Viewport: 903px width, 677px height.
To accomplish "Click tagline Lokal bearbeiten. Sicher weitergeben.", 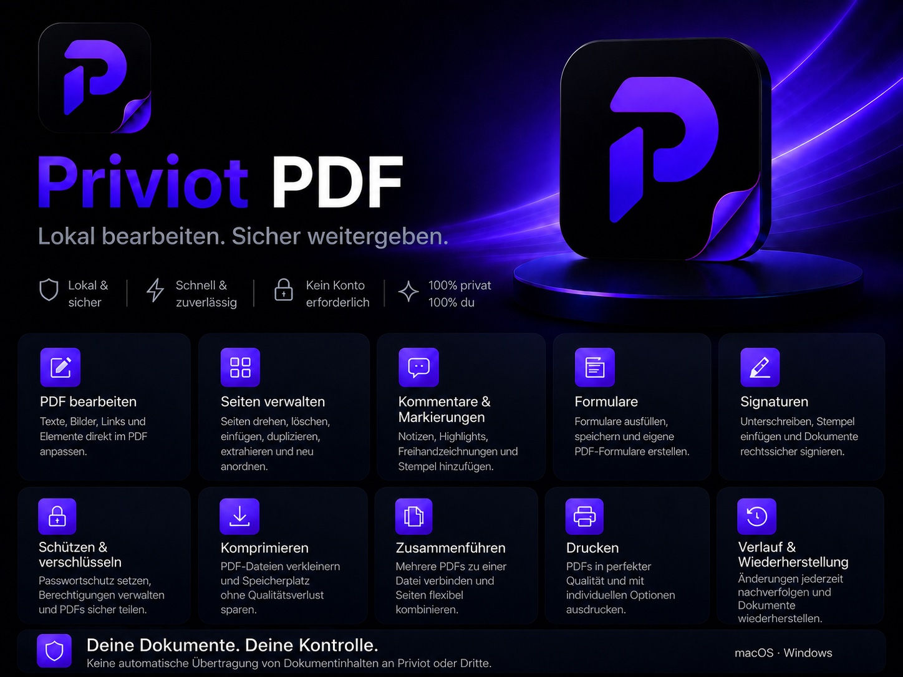I will (x=243, y=236).
